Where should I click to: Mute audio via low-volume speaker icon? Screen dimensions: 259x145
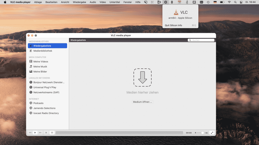pos(195,133)
